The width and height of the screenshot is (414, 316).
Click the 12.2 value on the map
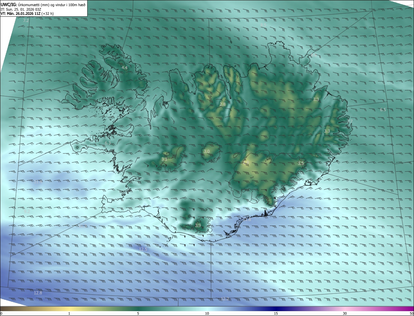point(225,299)
